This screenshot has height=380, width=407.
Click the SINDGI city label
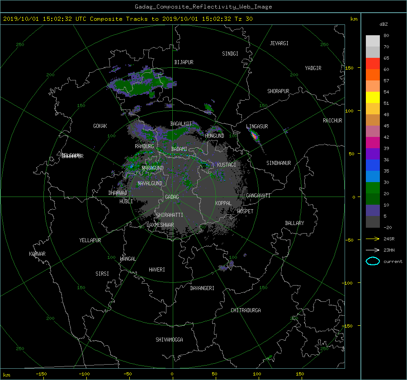[230, 54]
